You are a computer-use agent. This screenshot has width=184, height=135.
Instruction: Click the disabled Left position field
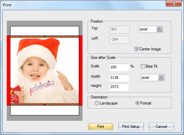tap(119, 40)
